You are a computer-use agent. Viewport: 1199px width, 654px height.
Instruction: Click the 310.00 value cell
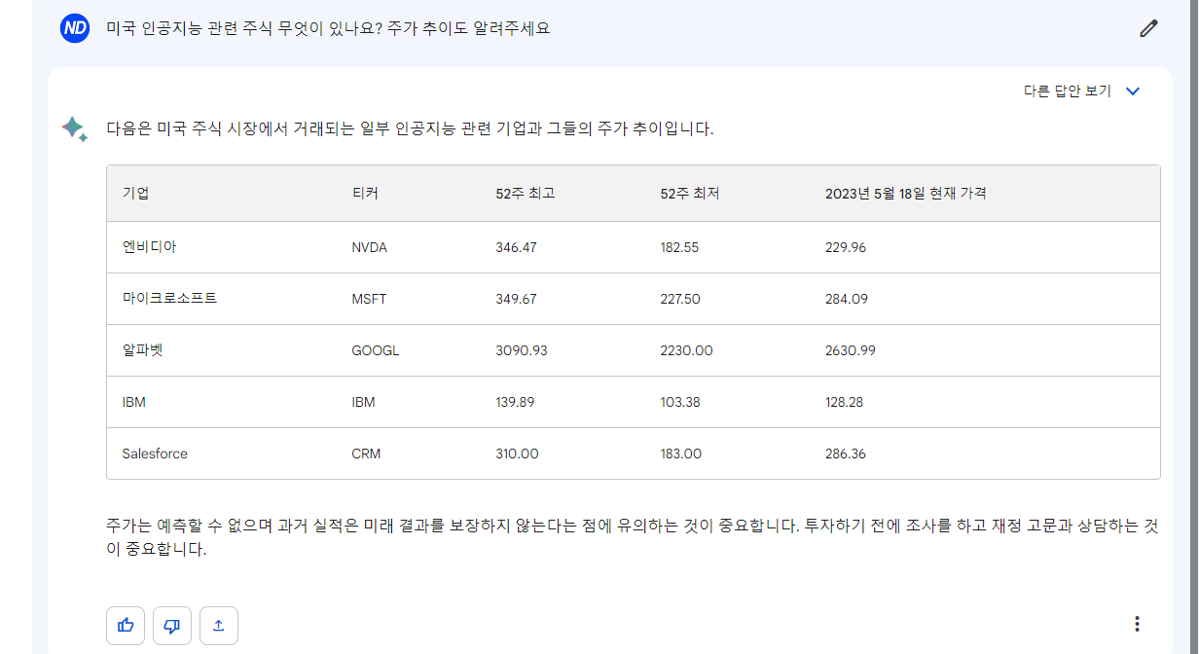pos(517,454)
